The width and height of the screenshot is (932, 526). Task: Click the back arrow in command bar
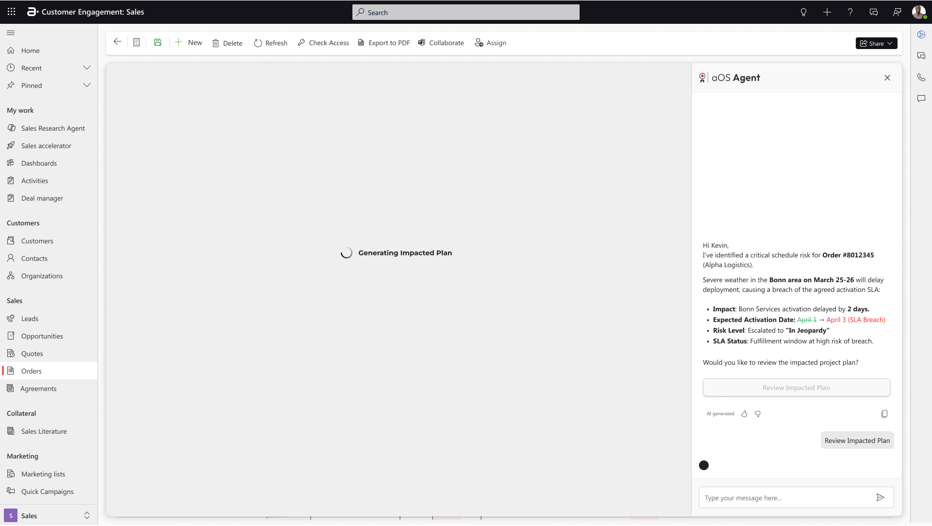tap(117, 42)
